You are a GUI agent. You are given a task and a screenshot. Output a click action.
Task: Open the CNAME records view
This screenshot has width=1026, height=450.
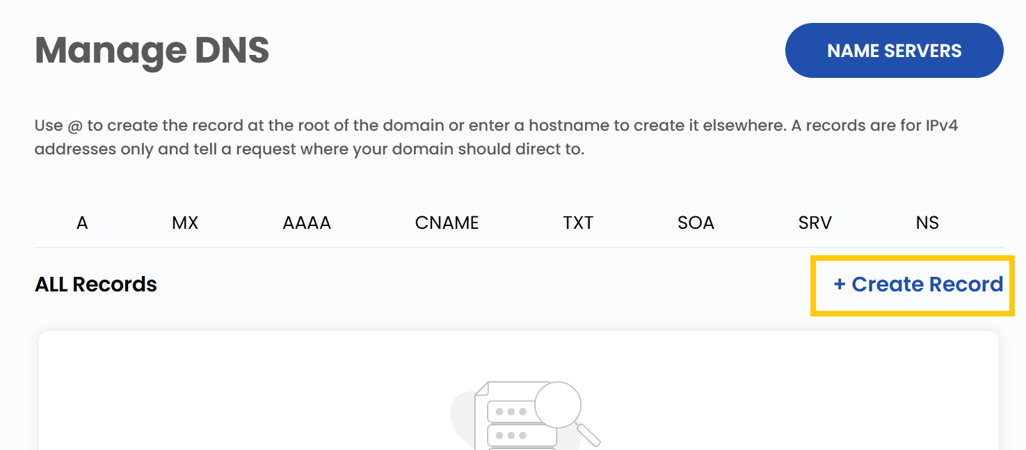(x=447, y=223)
